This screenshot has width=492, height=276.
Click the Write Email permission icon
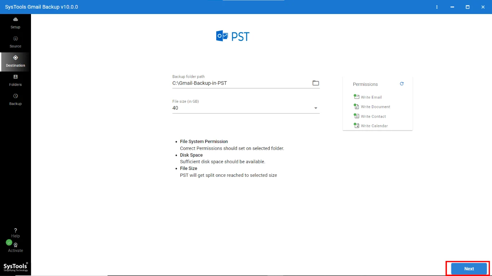[356, 97]
